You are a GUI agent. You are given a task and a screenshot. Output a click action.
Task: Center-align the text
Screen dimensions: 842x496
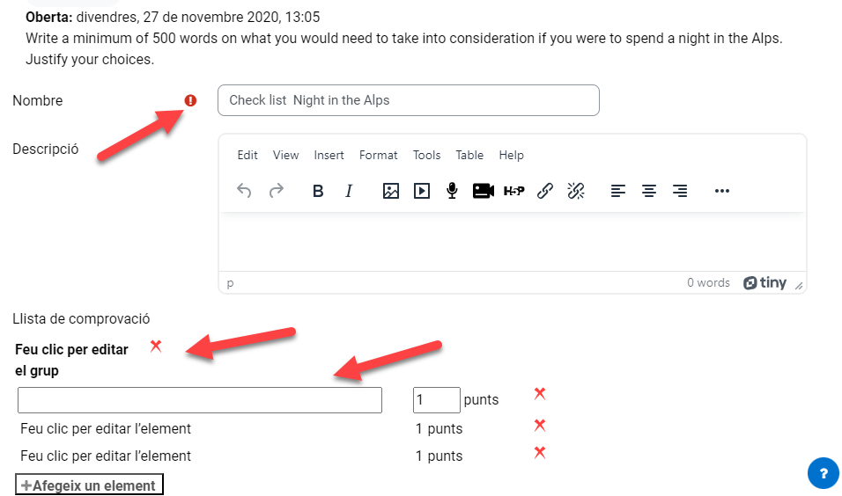649,191
